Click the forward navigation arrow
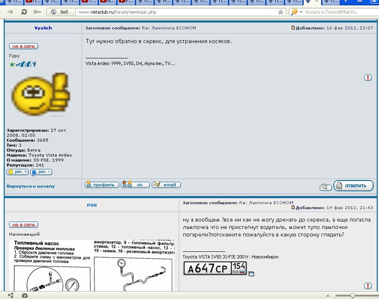Viewport: 379px width, 299px height. point(10,12)
